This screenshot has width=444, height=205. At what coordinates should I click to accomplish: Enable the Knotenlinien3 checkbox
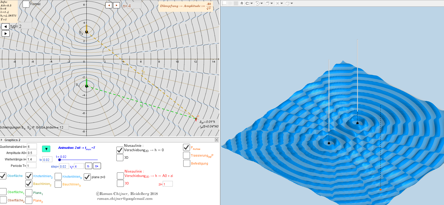(58, 176)
